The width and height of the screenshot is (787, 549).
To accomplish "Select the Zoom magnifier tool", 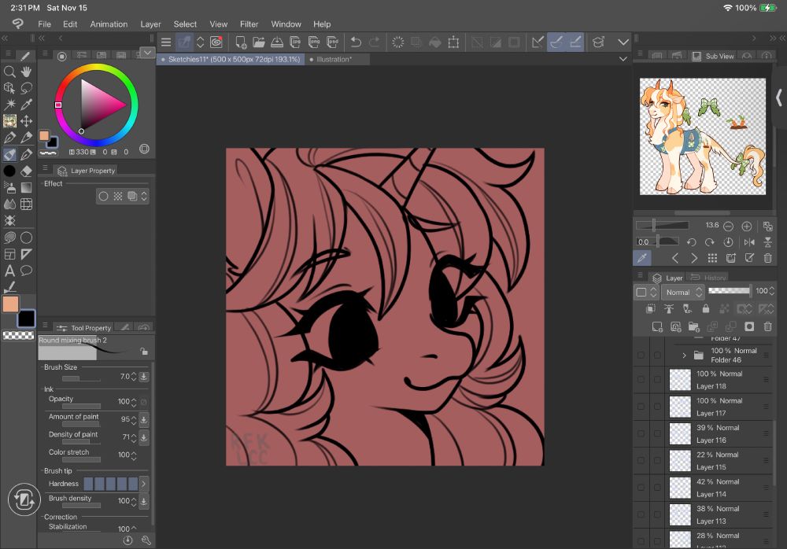I will [9, 72].
